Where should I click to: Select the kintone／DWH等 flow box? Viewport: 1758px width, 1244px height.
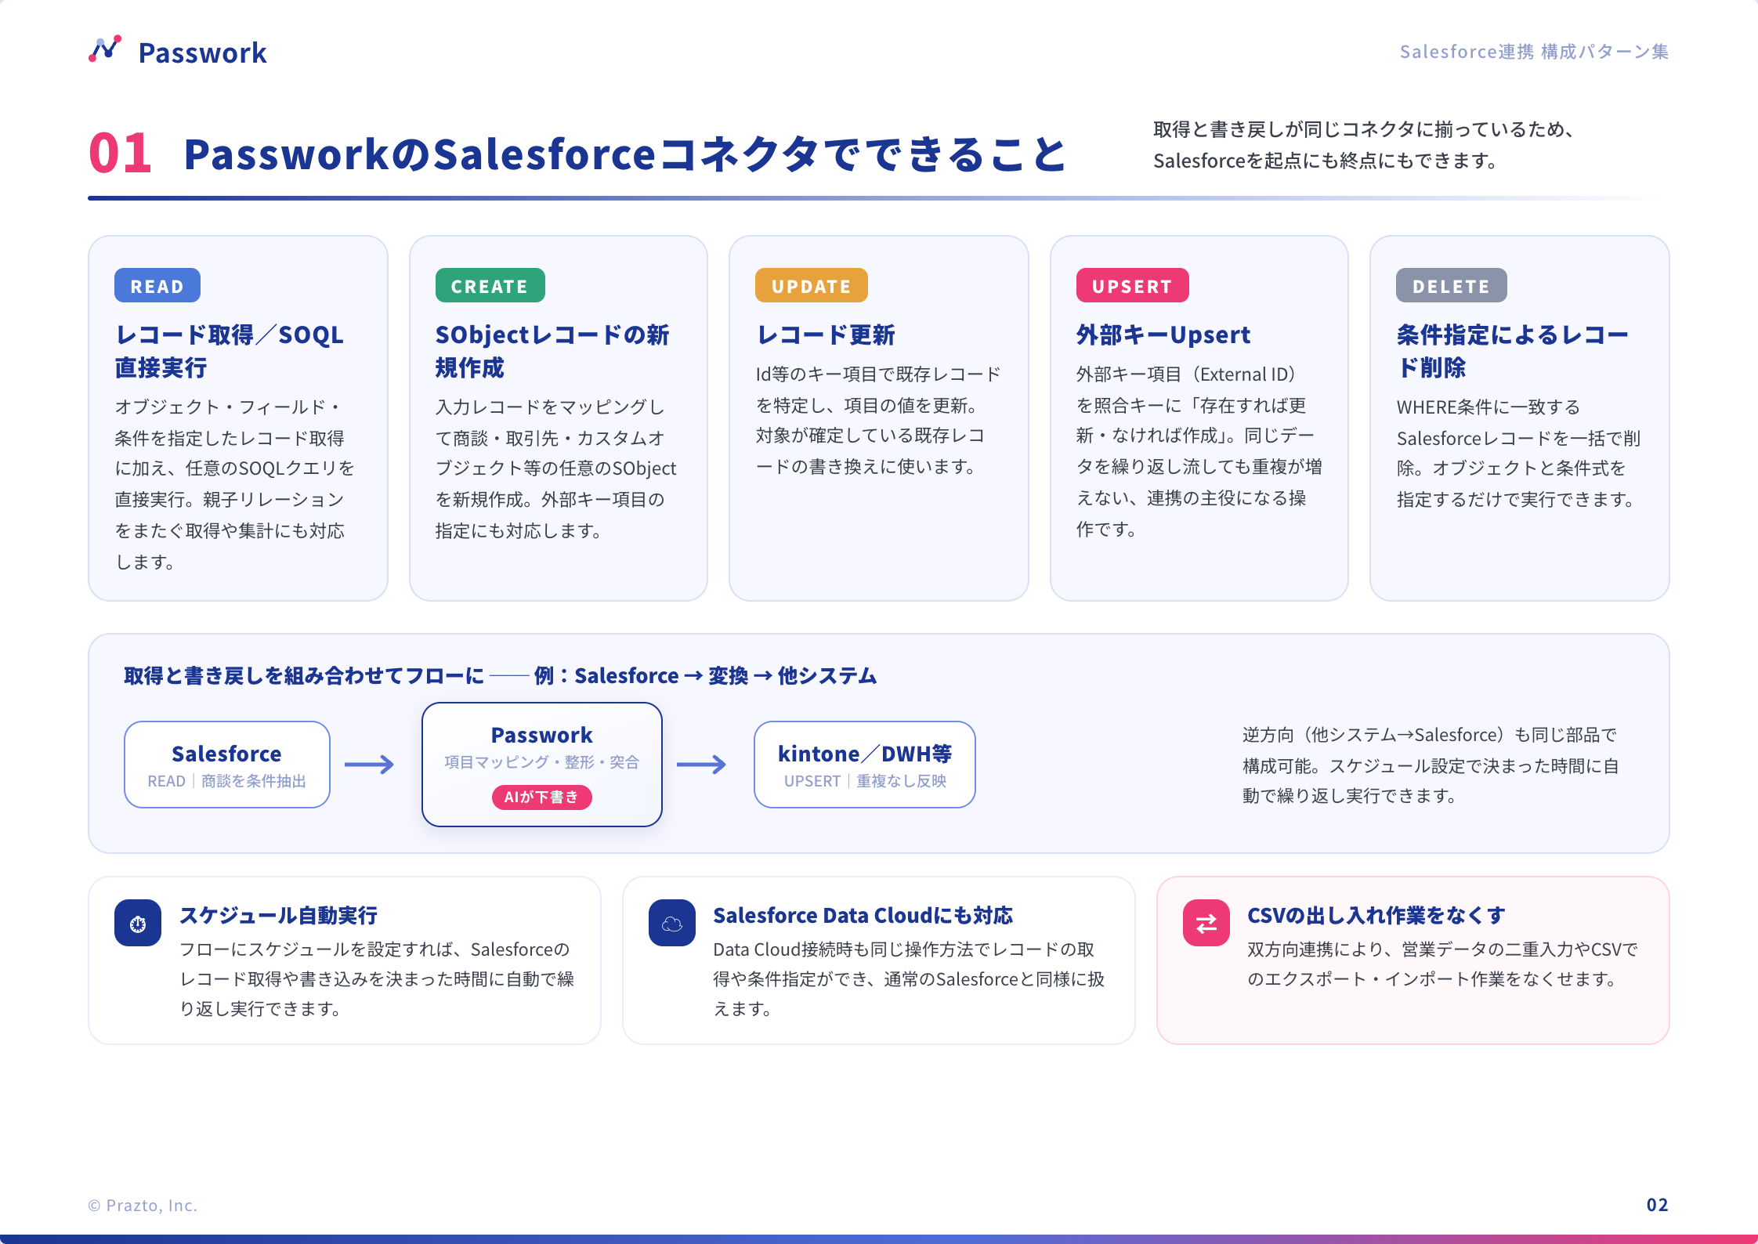coord(865,765)
